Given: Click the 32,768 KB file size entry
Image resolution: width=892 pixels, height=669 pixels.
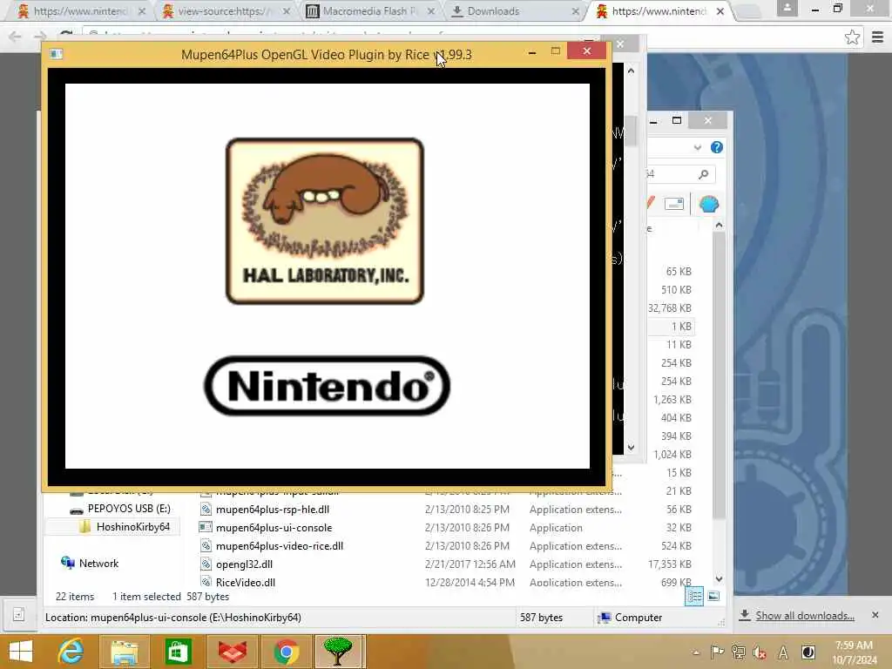Looking at the screenshot, I should [x=670, y=307].
